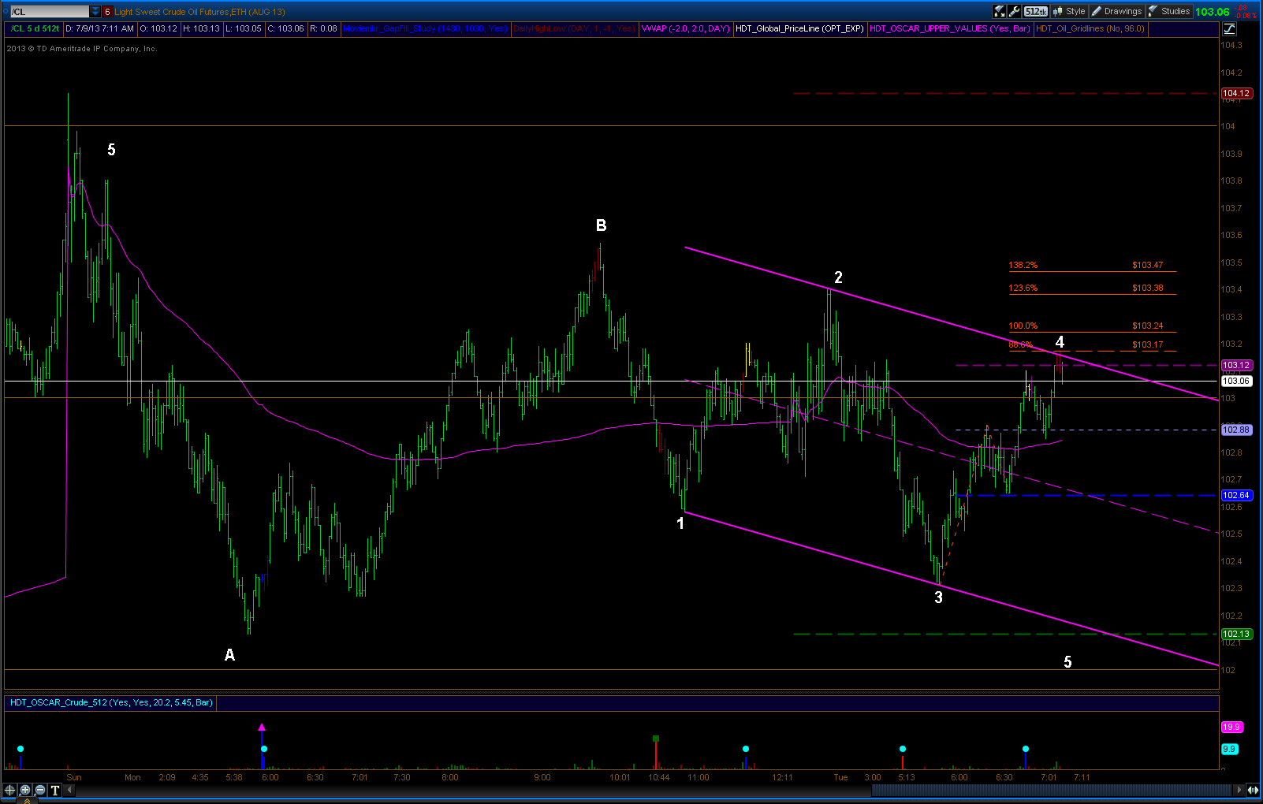The width and height of the screenshot is (1263, 804).
Task: Open chart settings wrench icon
Action: coord(1015,11)
